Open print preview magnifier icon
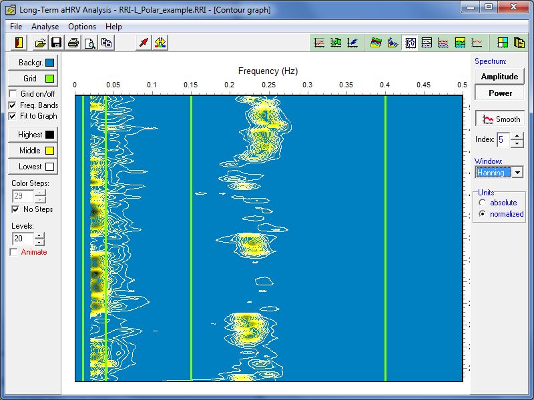Image resolution: width=534 pixels, height=400 pixels. 89,43
